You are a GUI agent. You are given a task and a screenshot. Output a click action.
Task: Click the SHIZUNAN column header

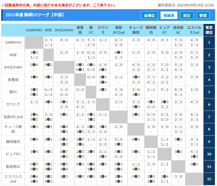click(64, 30)
